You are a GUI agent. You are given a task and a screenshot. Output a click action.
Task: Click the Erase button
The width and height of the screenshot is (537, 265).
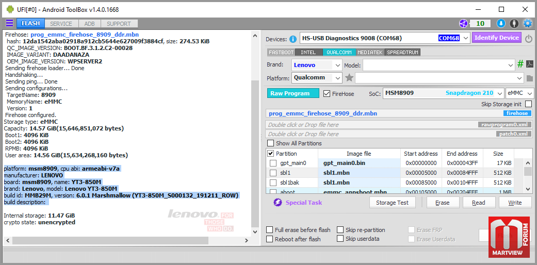[442, 202]
